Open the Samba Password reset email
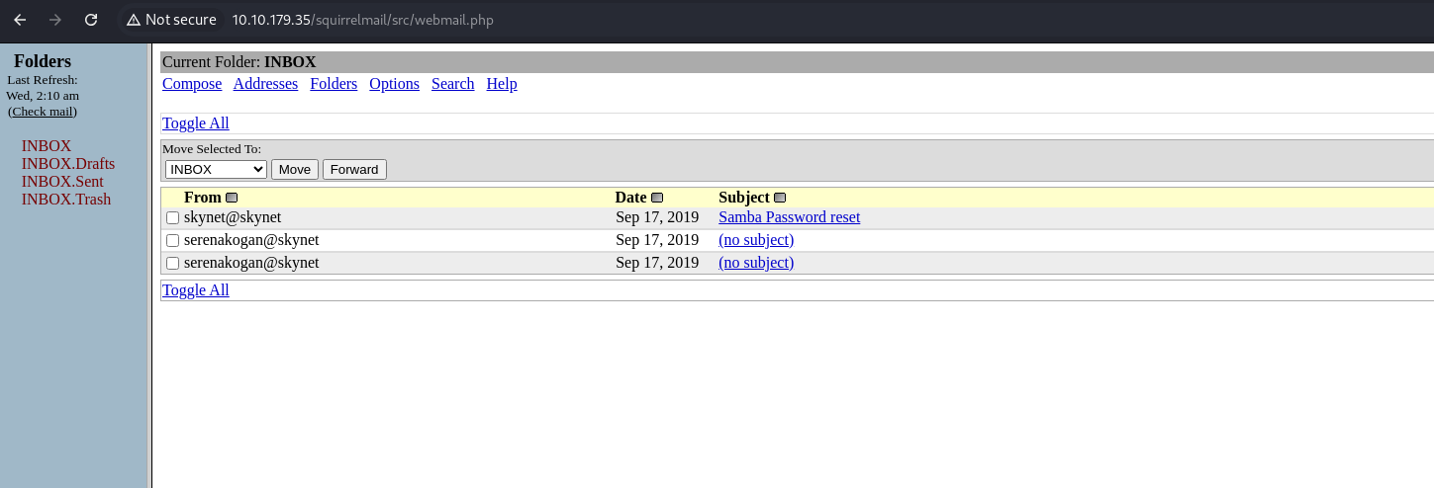This screenshot has width=1434, height=488. click(789, 217)
